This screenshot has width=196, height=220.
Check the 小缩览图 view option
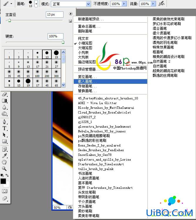point(85,43)
